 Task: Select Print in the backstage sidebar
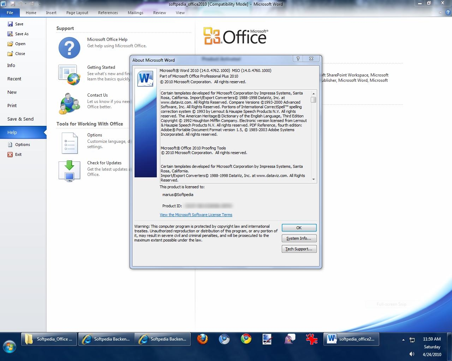23,106
